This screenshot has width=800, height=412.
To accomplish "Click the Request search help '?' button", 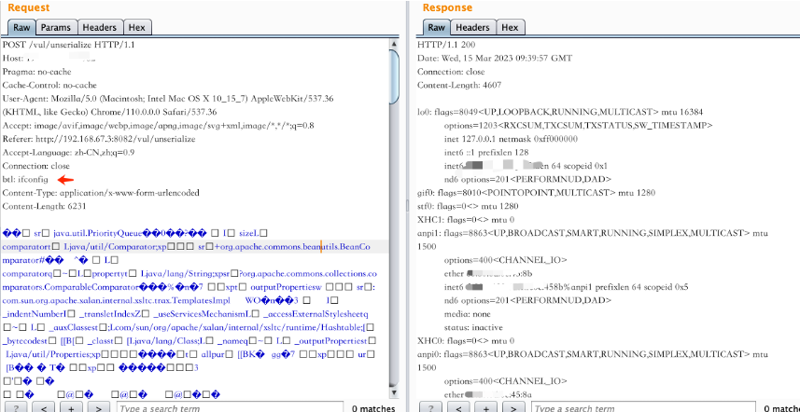I will click(x=16, y=407).
